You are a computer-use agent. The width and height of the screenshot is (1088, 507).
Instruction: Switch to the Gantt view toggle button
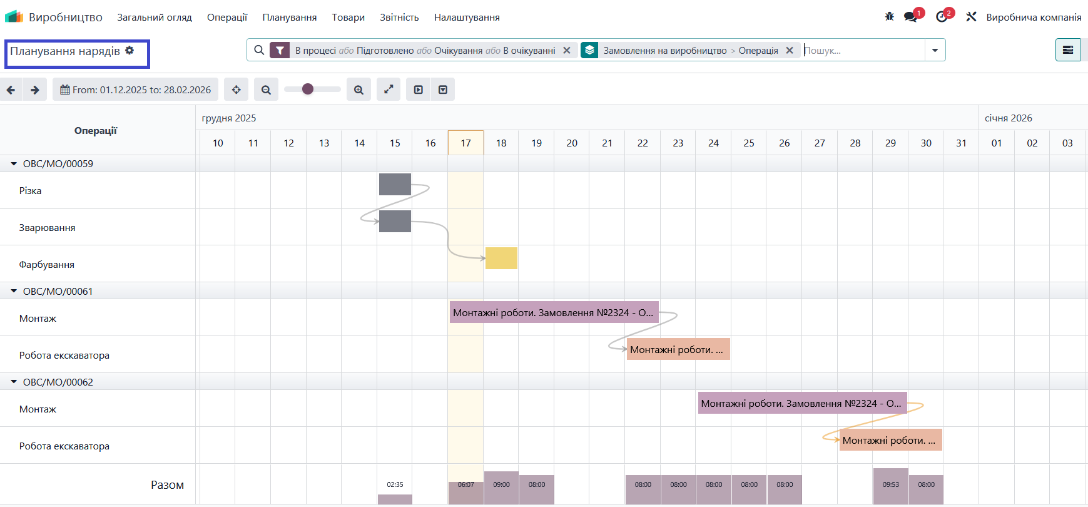click(1067, 50)
